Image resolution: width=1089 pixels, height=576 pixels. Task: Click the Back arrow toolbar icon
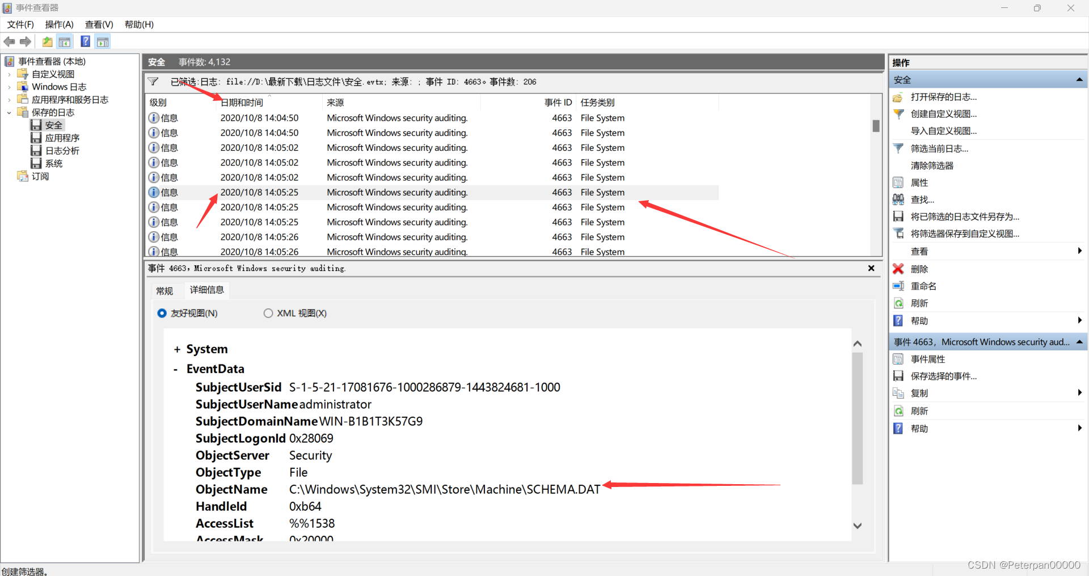[9, 41]
